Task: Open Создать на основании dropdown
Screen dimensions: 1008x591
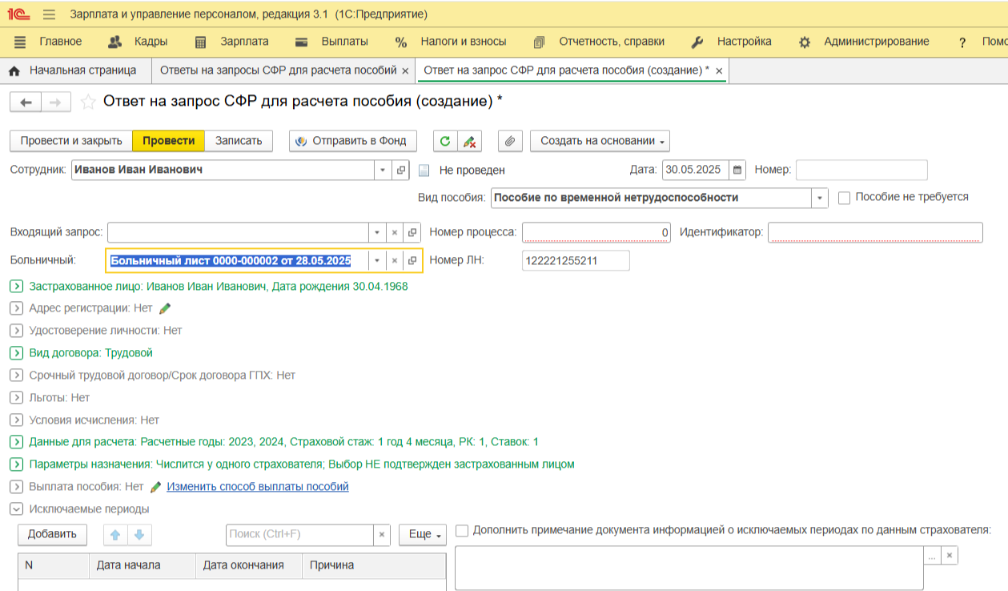Action: [600, 141]
